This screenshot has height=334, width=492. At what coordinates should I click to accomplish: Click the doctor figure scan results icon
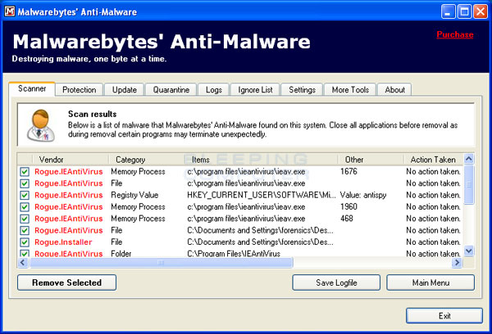coord(41,125)
